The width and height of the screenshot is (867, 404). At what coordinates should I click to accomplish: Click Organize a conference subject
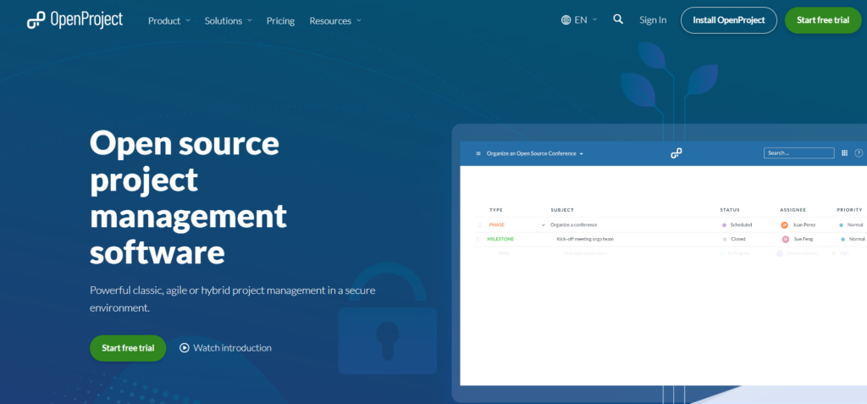click(573, 225)
